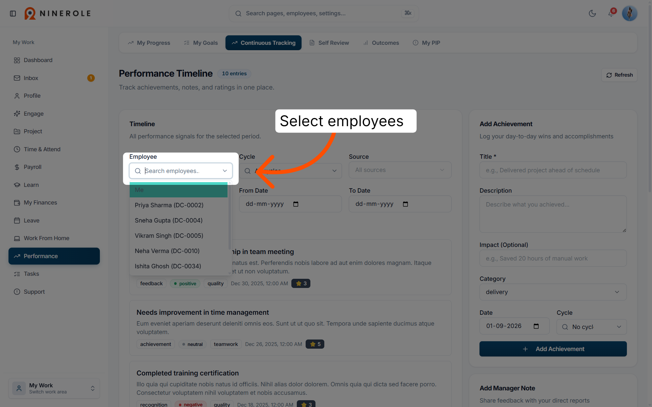Open Inbox in the sidebar
This screenshot has width=652, height=407.
(54, 78)
